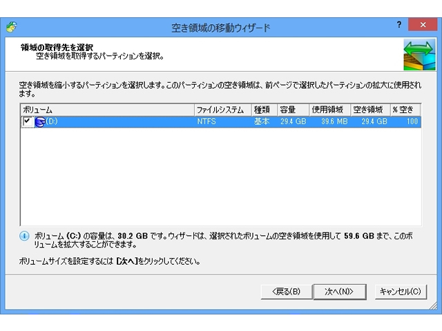Sort by ファイルシステム column header
The image size is (442, 331).
click(x=222, y=110)
